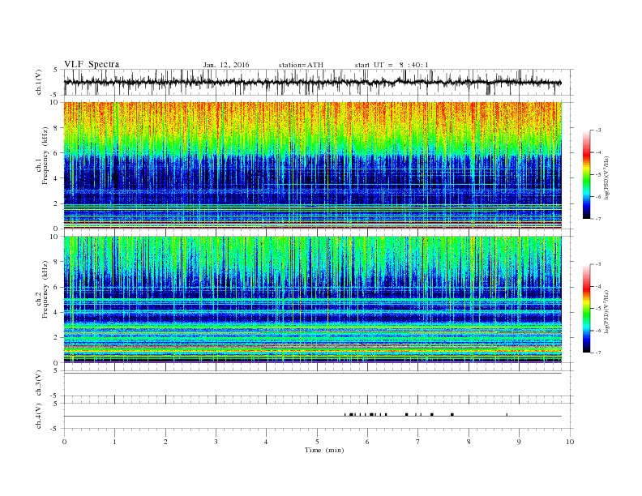Screen dimensions: 642x496
Task: Click the ch.1 frequency axis "2" tick label
Action: 57,203
